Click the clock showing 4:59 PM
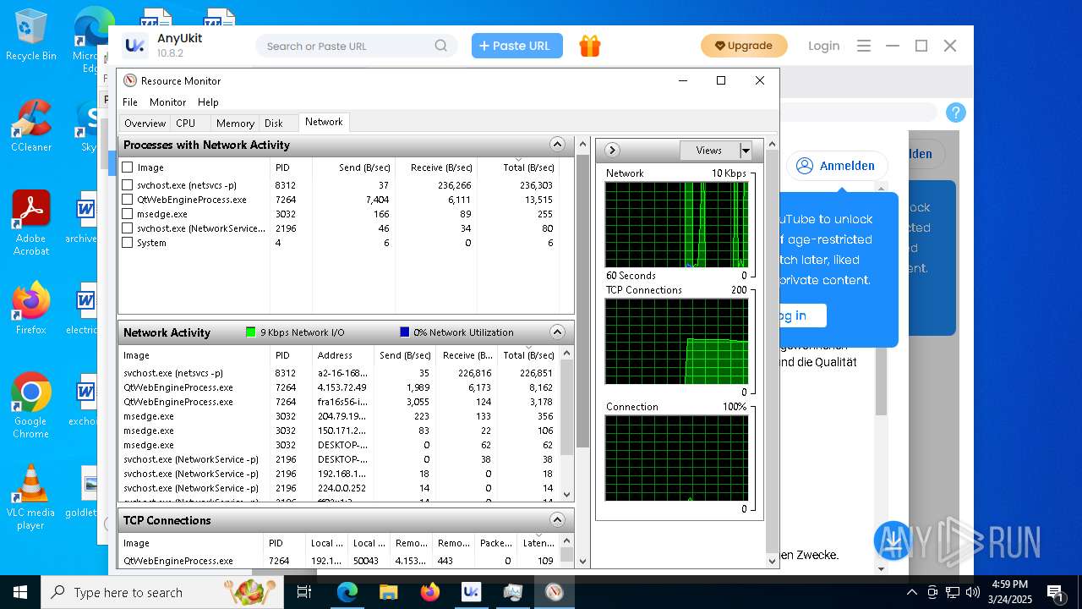 [1008, 584]
